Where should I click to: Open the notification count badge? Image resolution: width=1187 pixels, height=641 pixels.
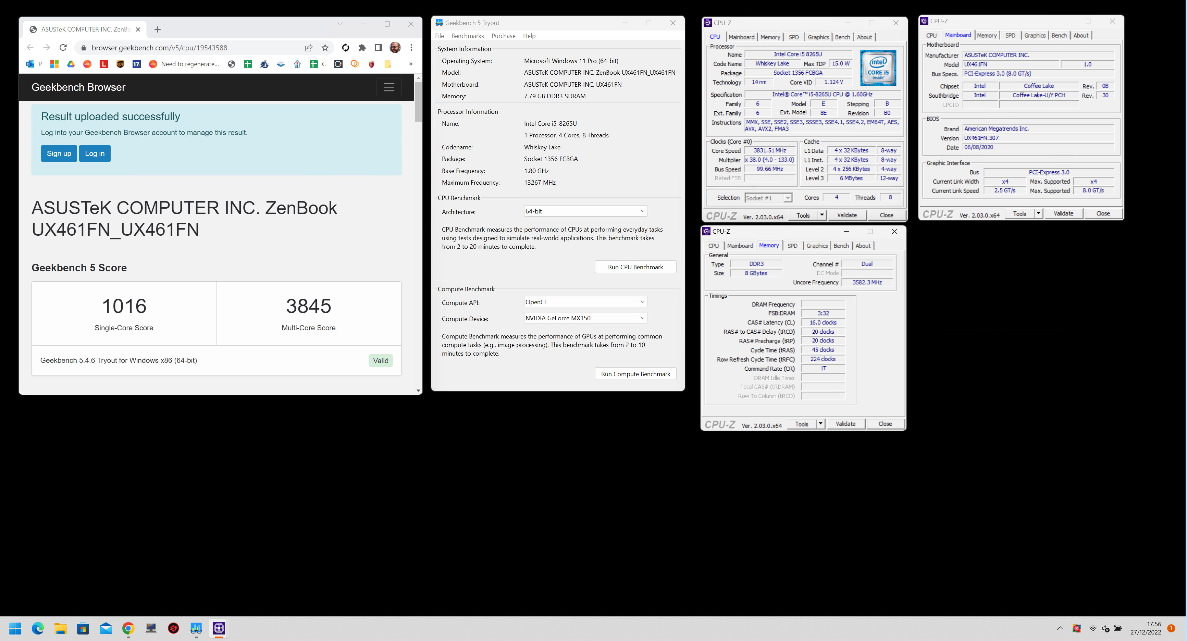[x=1171, y=628]
